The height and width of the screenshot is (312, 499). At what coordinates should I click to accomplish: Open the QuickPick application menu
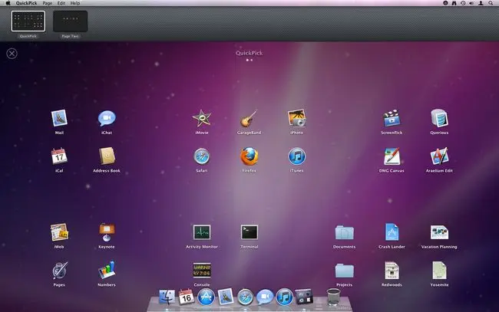click(26, 3)
